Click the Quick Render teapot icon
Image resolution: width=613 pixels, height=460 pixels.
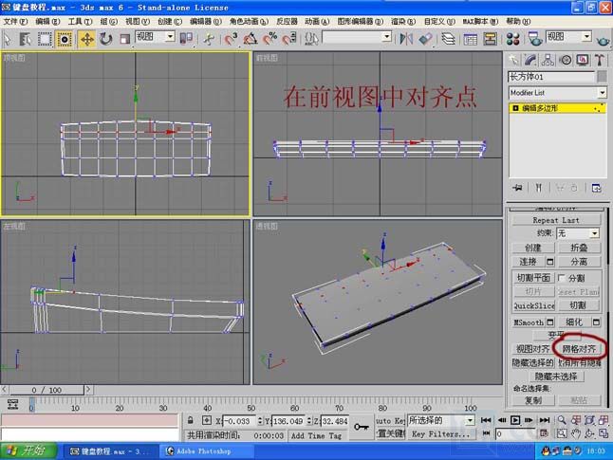[603, 39]
